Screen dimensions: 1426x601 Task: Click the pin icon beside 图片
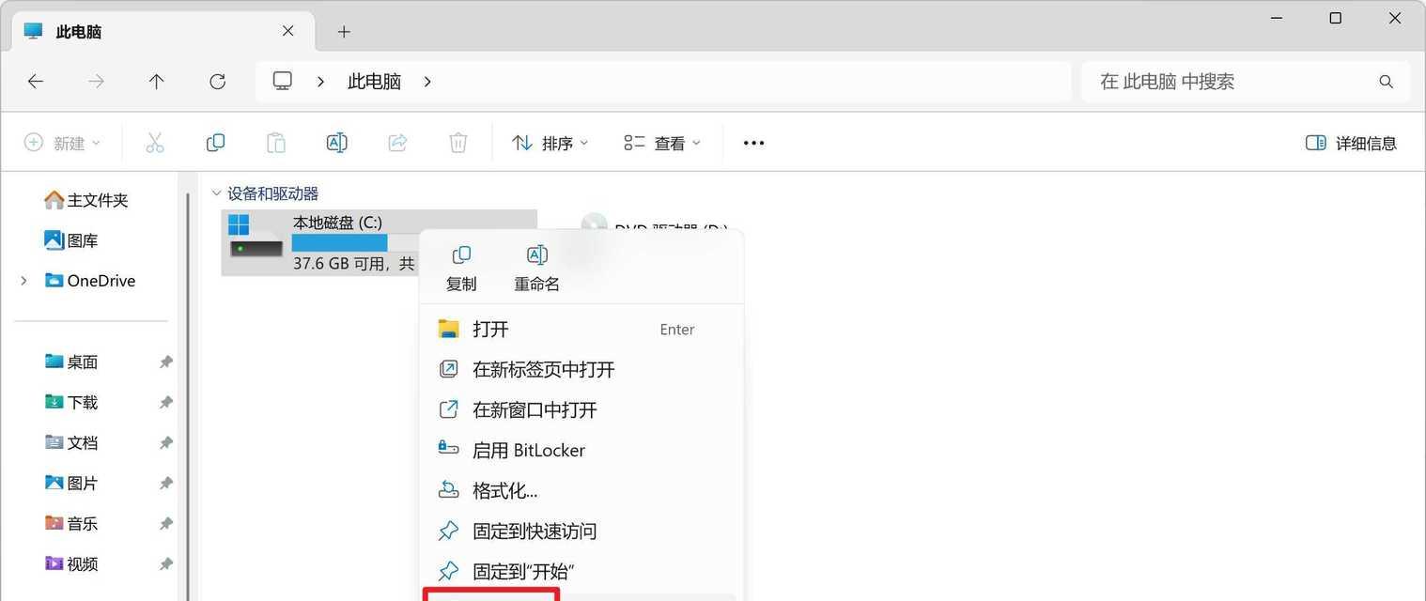tap(165, 483)
